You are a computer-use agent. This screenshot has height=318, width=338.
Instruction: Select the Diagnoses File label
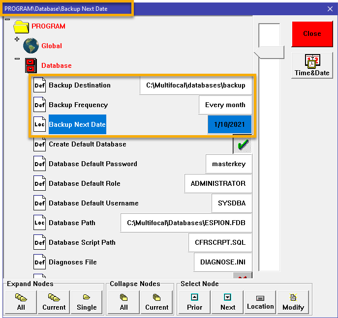73,262
